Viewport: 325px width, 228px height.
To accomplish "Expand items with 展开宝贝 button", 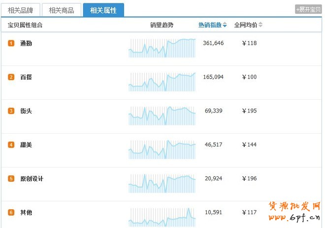I will tap(308, 9).
